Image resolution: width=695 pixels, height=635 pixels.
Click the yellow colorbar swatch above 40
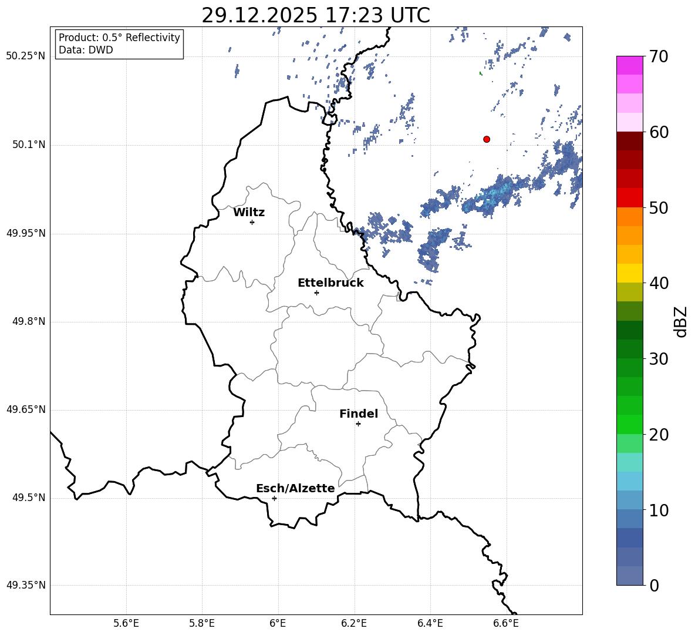[630, 273]
